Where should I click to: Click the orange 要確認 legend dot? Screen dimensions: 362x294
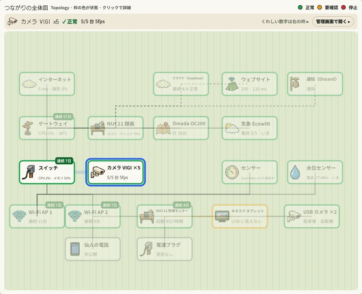(319, 7)
